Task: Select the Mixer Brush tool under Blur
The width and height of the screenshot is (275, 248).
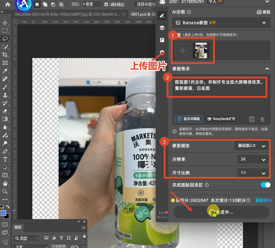Action: (x=5, y=135)
